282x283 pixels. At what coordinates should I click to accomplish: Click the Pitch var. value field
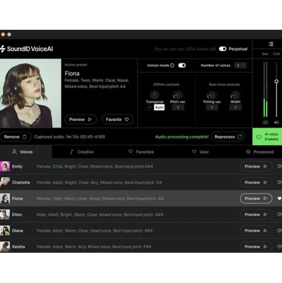[178, 107]
